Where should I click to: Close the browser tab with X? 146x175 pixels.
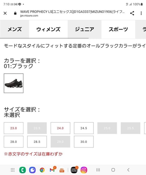tap(5, 13)
